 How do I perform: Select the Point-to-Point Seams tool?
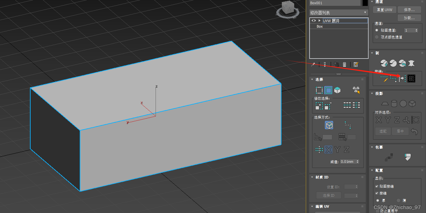click(393, 78)
